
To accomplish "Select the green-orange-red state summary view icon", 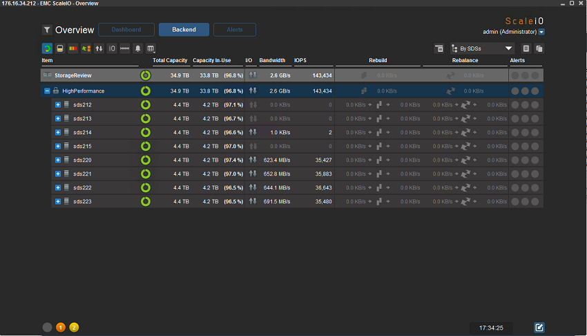I will pos(73,48).
